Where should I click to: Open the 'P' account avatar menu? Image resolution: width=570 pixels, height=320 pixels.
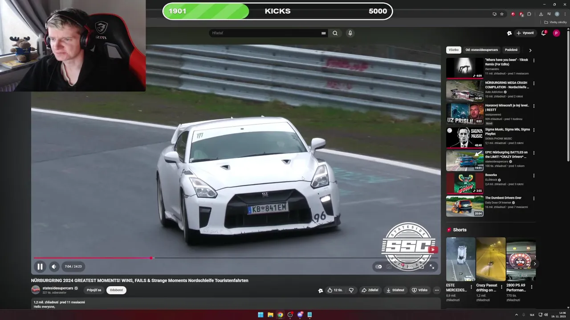click(x=556, y=33)
